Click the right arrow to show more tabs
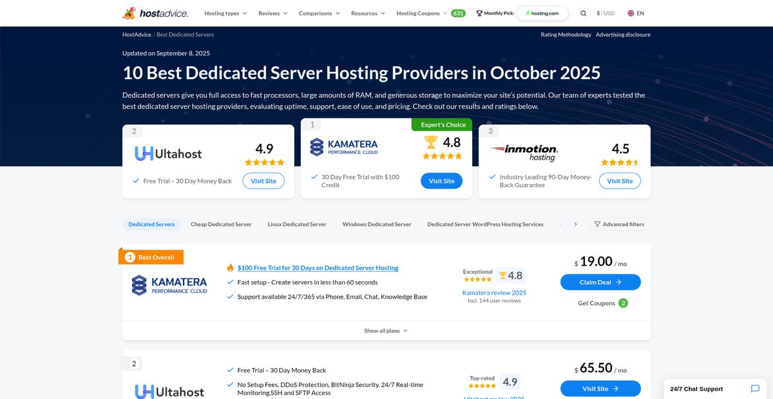 (575, 224)
